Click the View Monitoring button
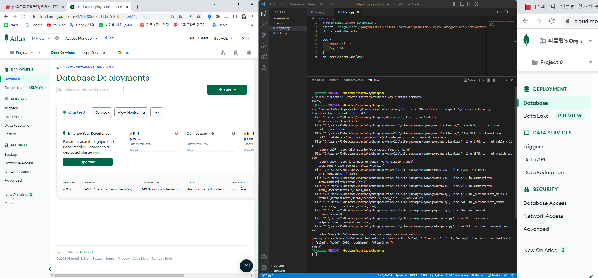The image size is (598, 278). pyautogui.click(x=131, y=112)
